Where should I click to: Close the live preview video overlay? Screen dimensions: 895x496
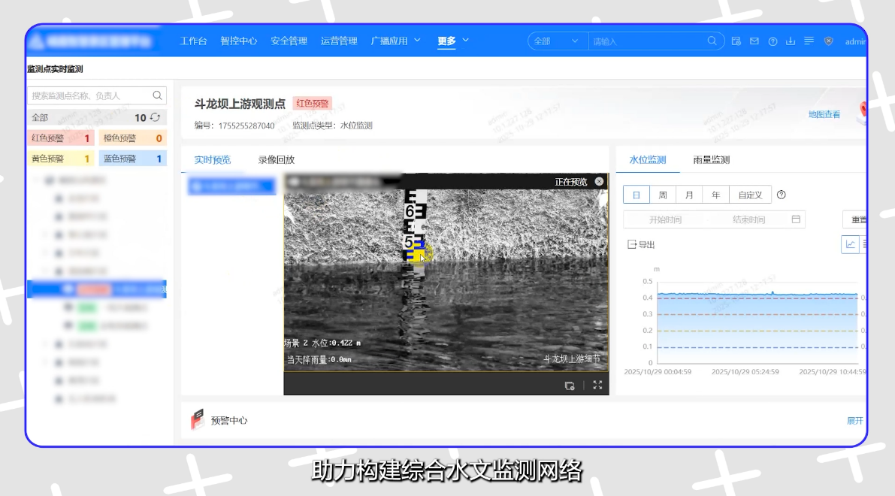point(599,181)
